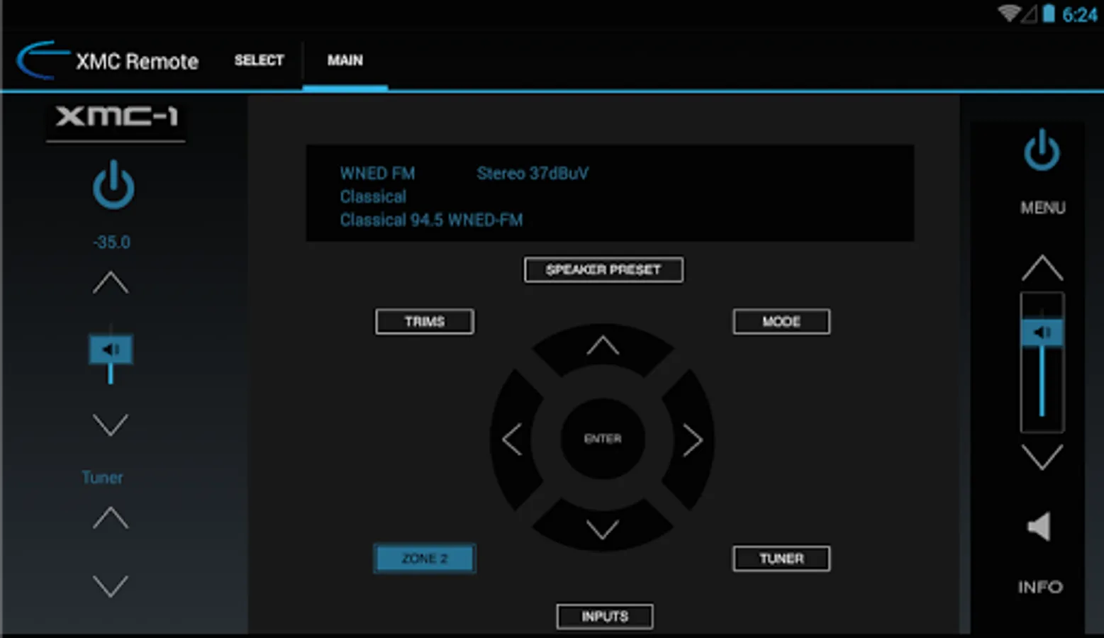Tap the battery status icon
The width and height of the screenshot is (1104, 638).
pos(1049,13)
